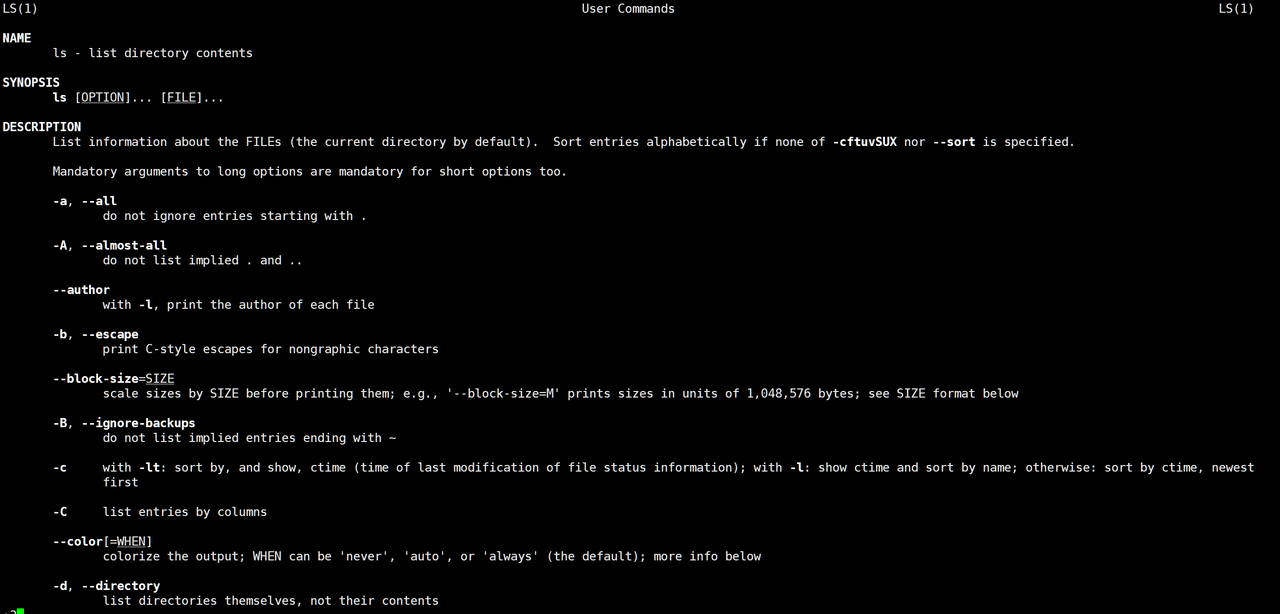Click the LS(1) label at top right
This screenshot has width=1280, height=614.
coord(1236,9)
